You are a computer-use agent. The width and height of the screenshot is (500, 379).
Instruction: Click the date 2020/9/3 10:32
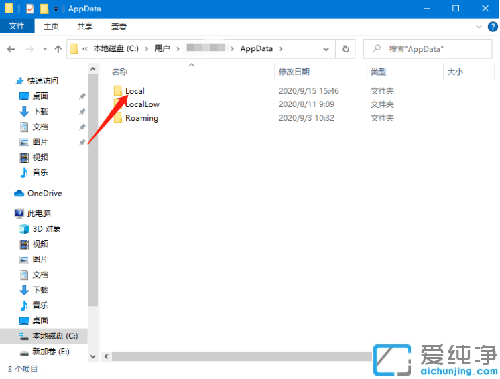pos(306,118)
